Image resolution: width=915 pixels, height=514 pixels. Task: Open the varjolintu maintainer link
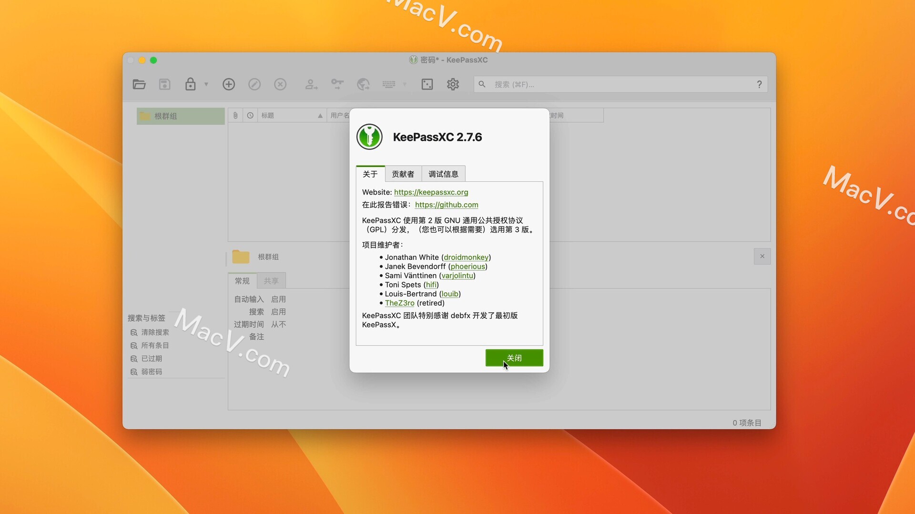[x=457, y=276]
